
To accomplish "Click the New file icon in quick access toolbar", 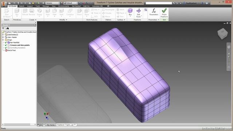I will (9, 3).
